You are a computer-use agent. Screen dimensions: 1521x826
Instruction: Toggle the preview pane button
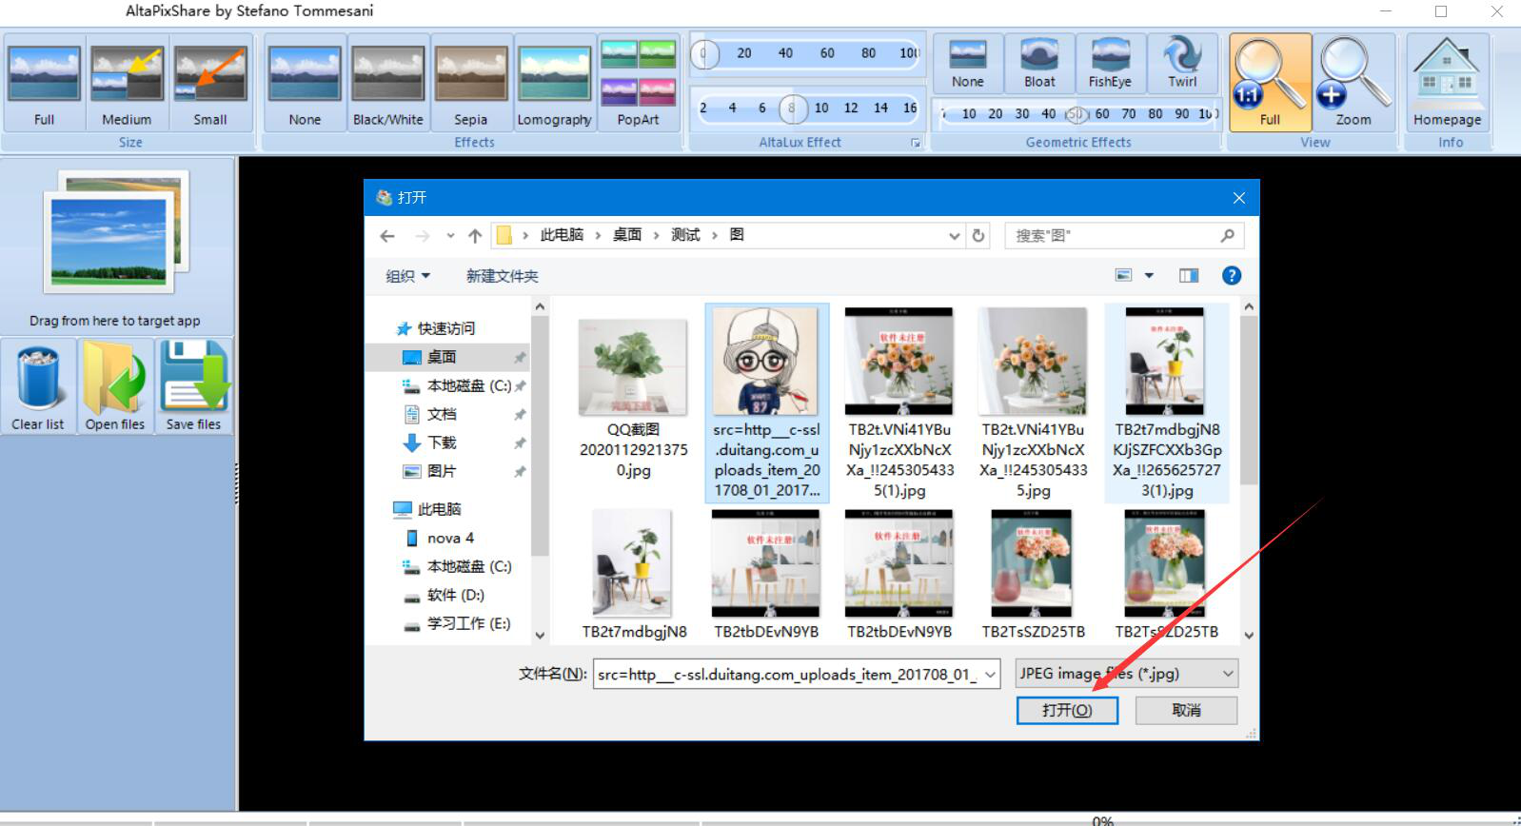point(1189,276)
